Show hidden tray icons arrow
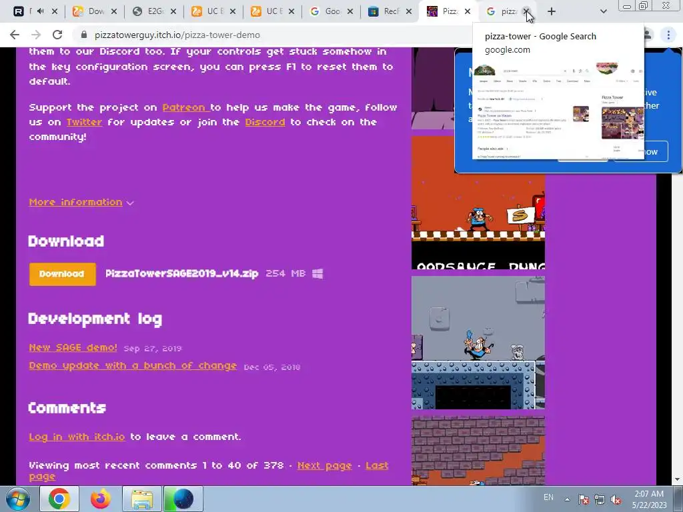This screenshot has width=683, height=512. pyautogui.click(x=567, y=499)
